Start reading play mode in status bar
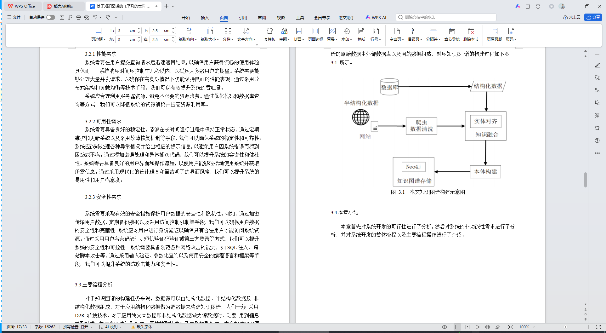 point(478,327)
